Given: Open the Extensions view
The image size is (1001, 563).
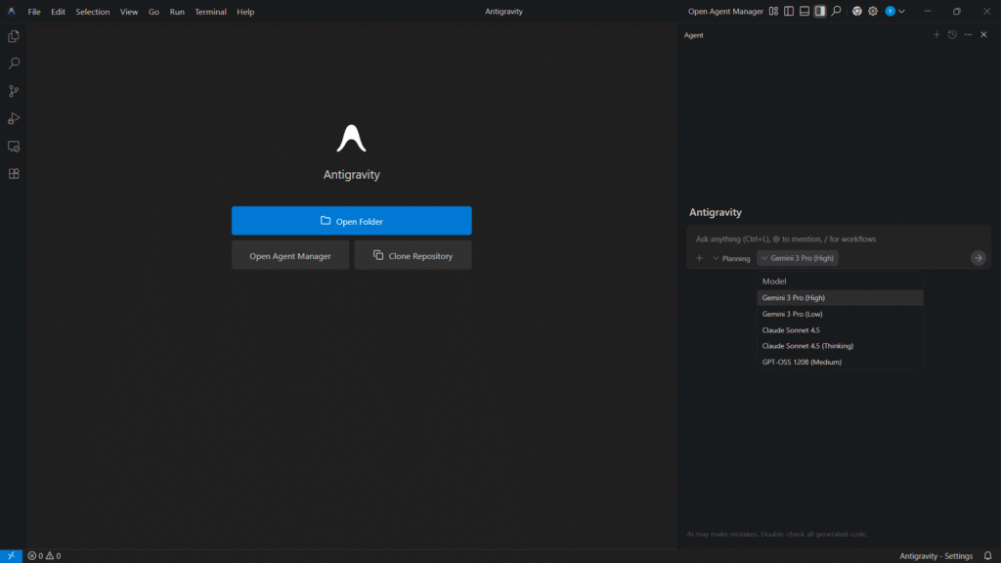Looking at the screenshot, I should (14, 173).
